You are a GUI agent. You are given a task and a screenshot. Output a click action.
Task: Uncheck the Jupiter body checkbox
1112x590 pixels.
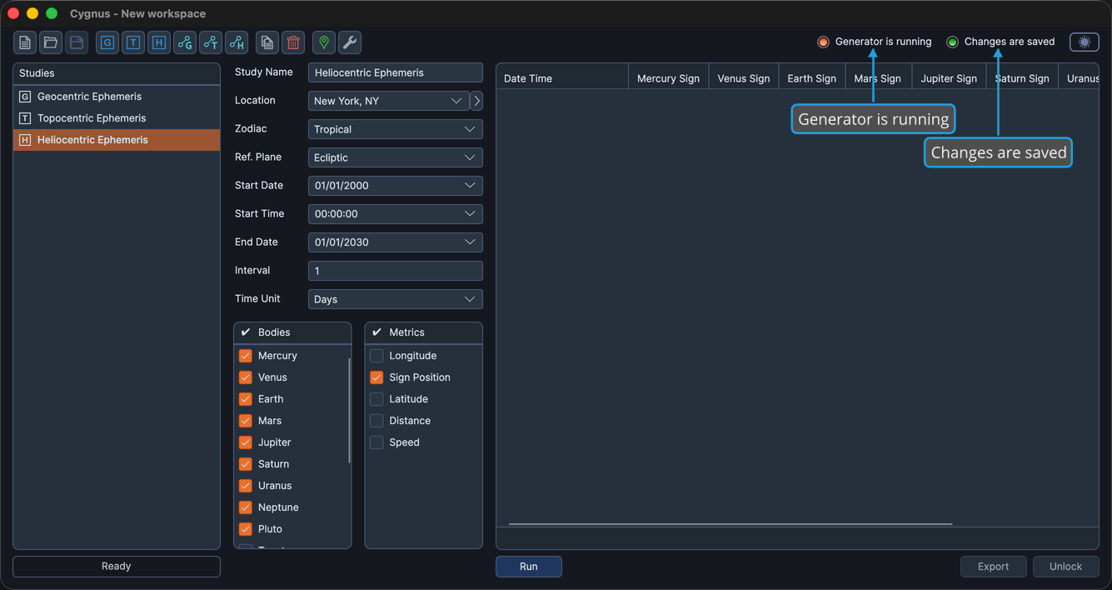pyautogui.click(x=246, y=442)
